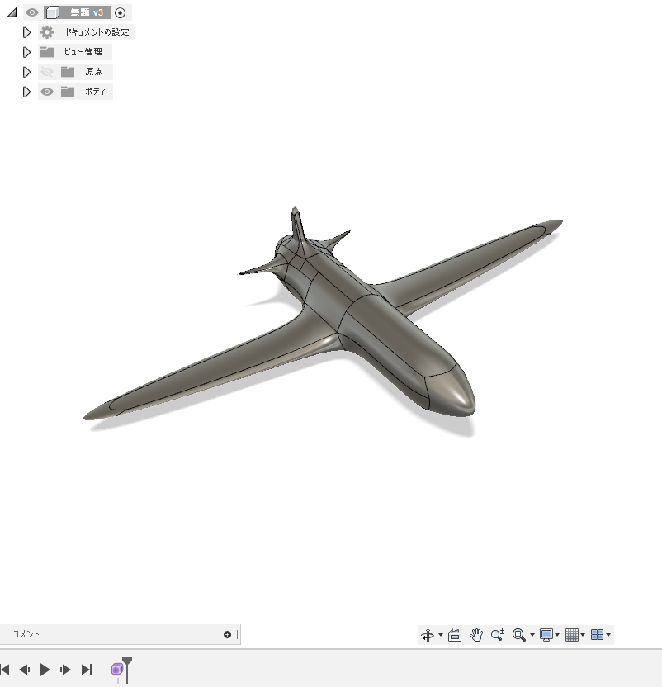Click the ボディ folder icon
Screen dimensions: 662x687
(68, 92)
